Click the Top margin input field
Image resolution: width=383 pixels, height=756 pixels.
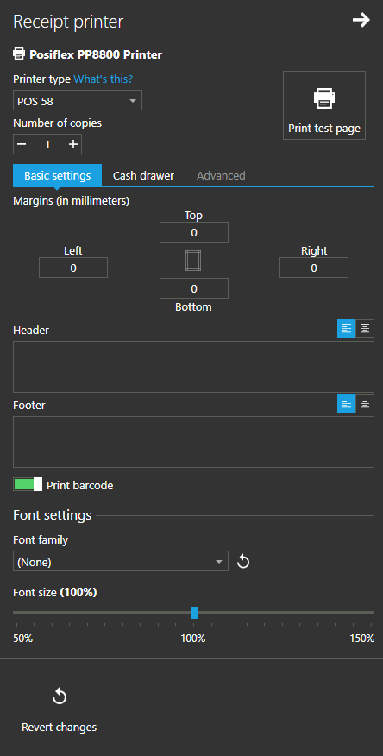click(194, 232)
